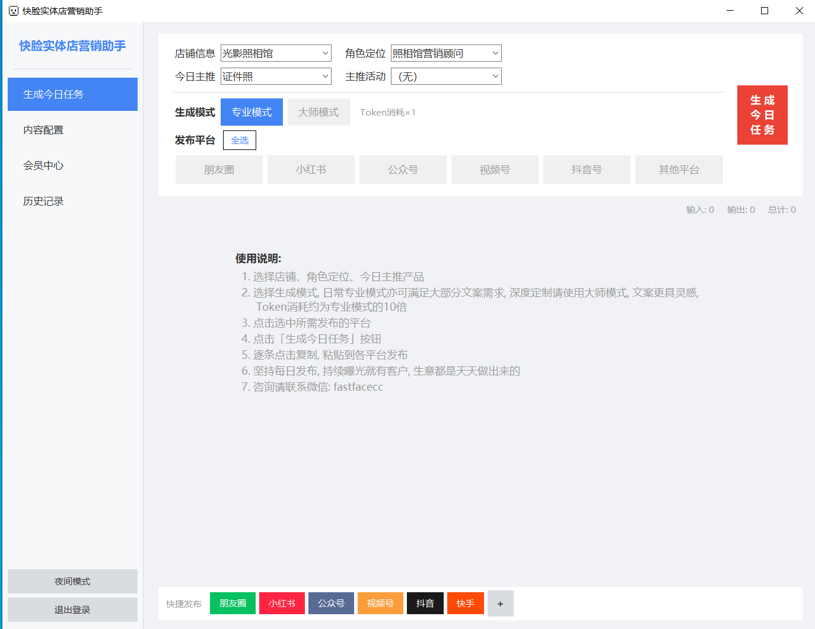Click black 抖音 quick publish button
Viewport: 815px width, 629px height.
click(425, 604)
